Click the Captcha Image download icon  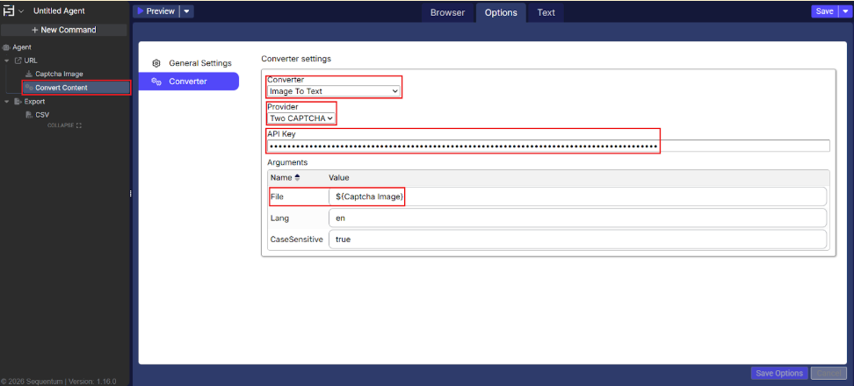[x=28, y=74]
